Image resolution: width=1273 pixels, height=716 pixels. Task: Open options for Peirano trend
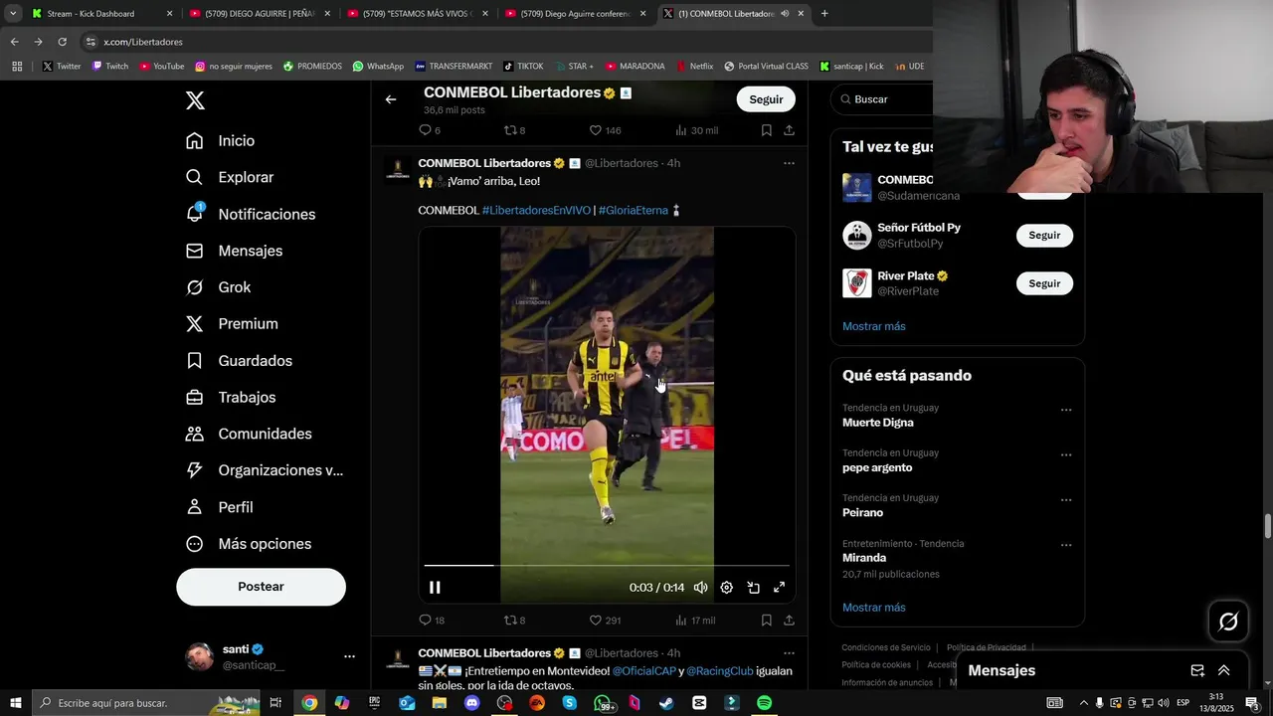click(x=1066, y=500)
